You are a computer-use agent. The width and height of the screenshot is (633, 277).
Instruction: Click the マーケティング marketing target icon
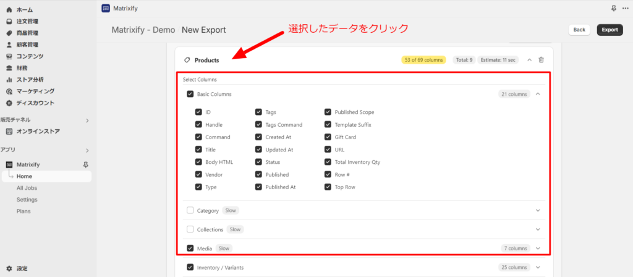9,92
